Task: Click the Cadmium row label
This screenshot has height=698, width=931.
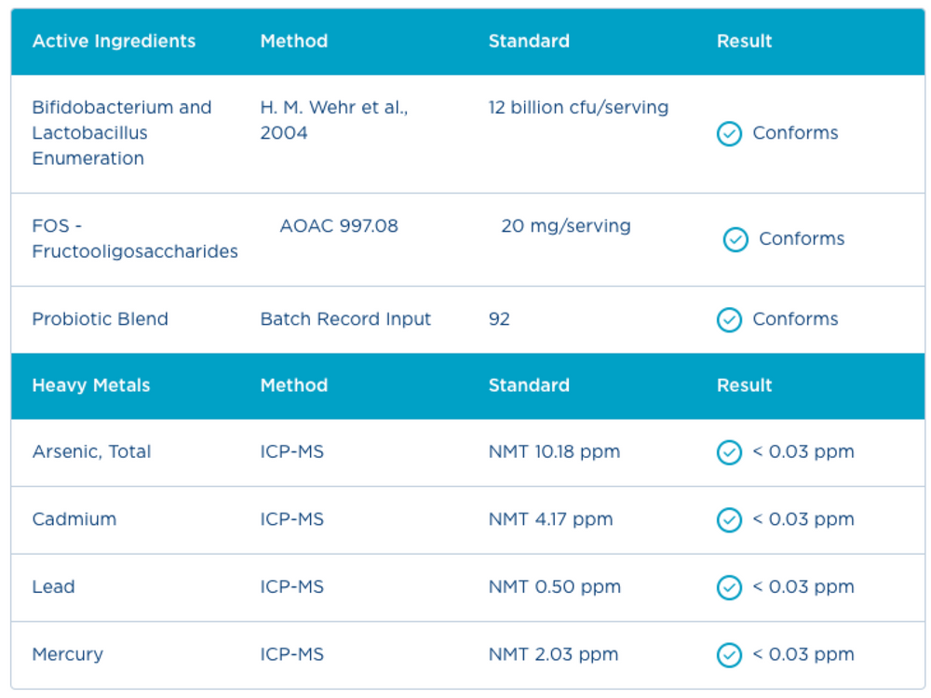Action: [74, 519]
